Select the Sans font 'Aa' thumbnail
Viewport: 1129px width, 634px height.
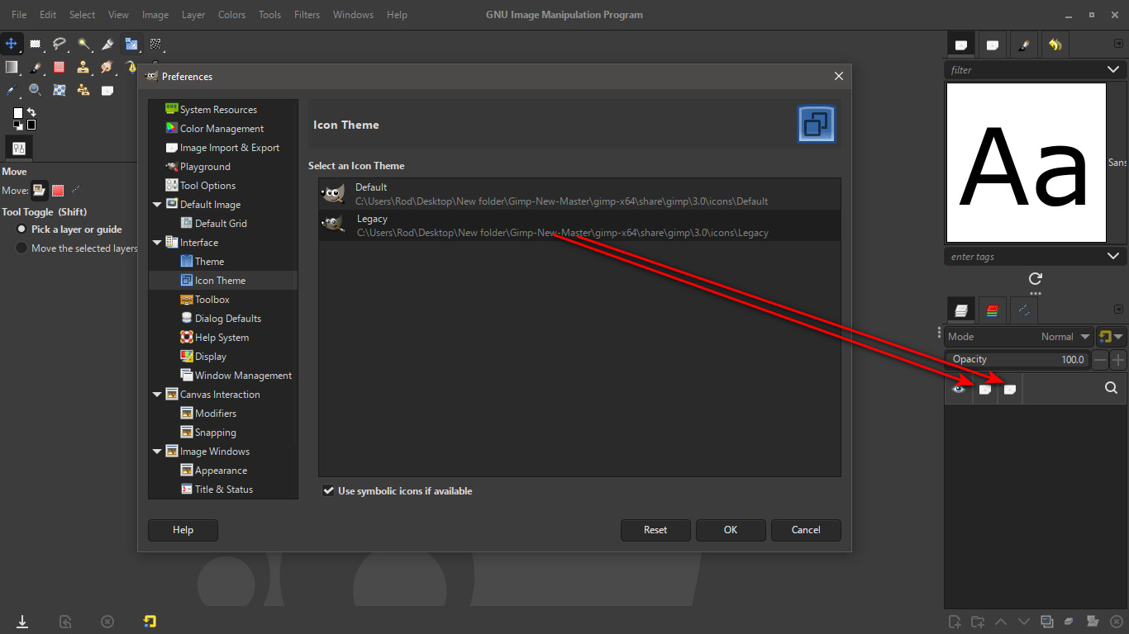point(1026,163)
